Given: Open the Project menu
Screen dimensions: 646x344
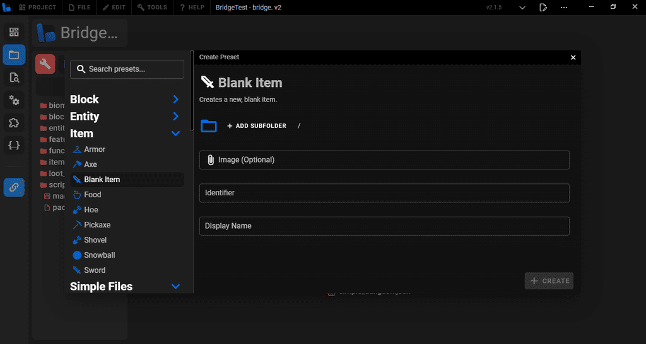Looking at the screenshot, I should point(37,8).
